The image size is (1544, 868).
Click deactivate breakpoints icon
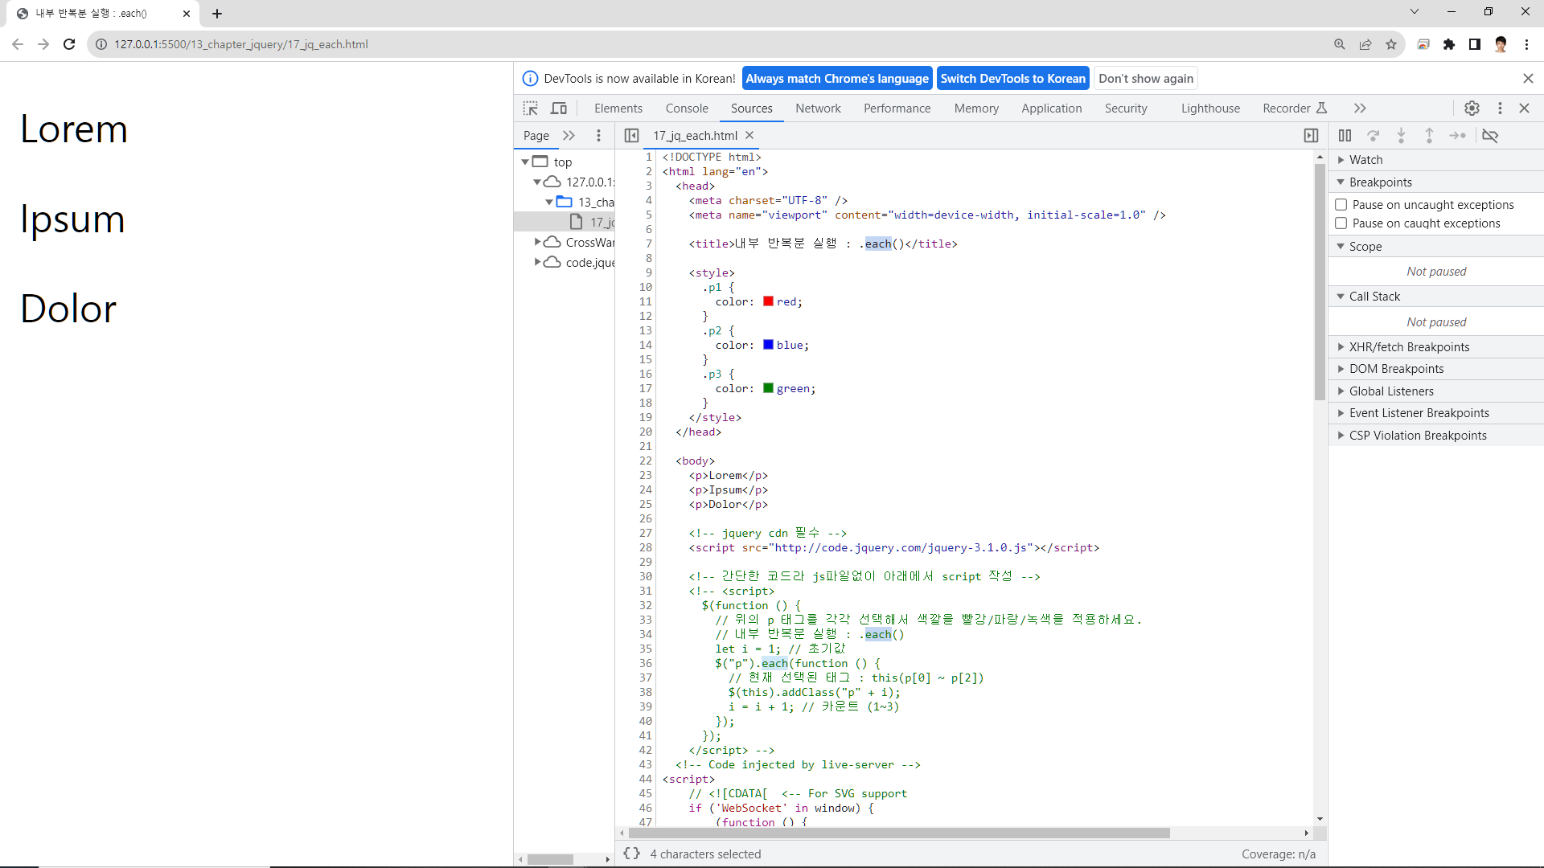pos(1490,136)
